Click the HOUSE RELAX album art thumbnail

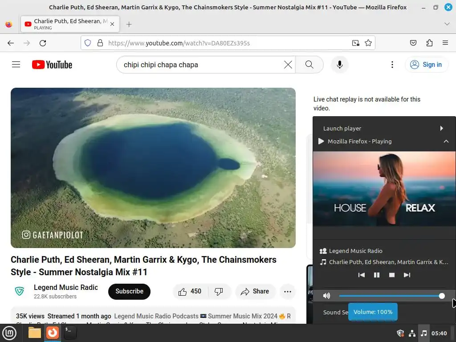click(x=384, y=188)
